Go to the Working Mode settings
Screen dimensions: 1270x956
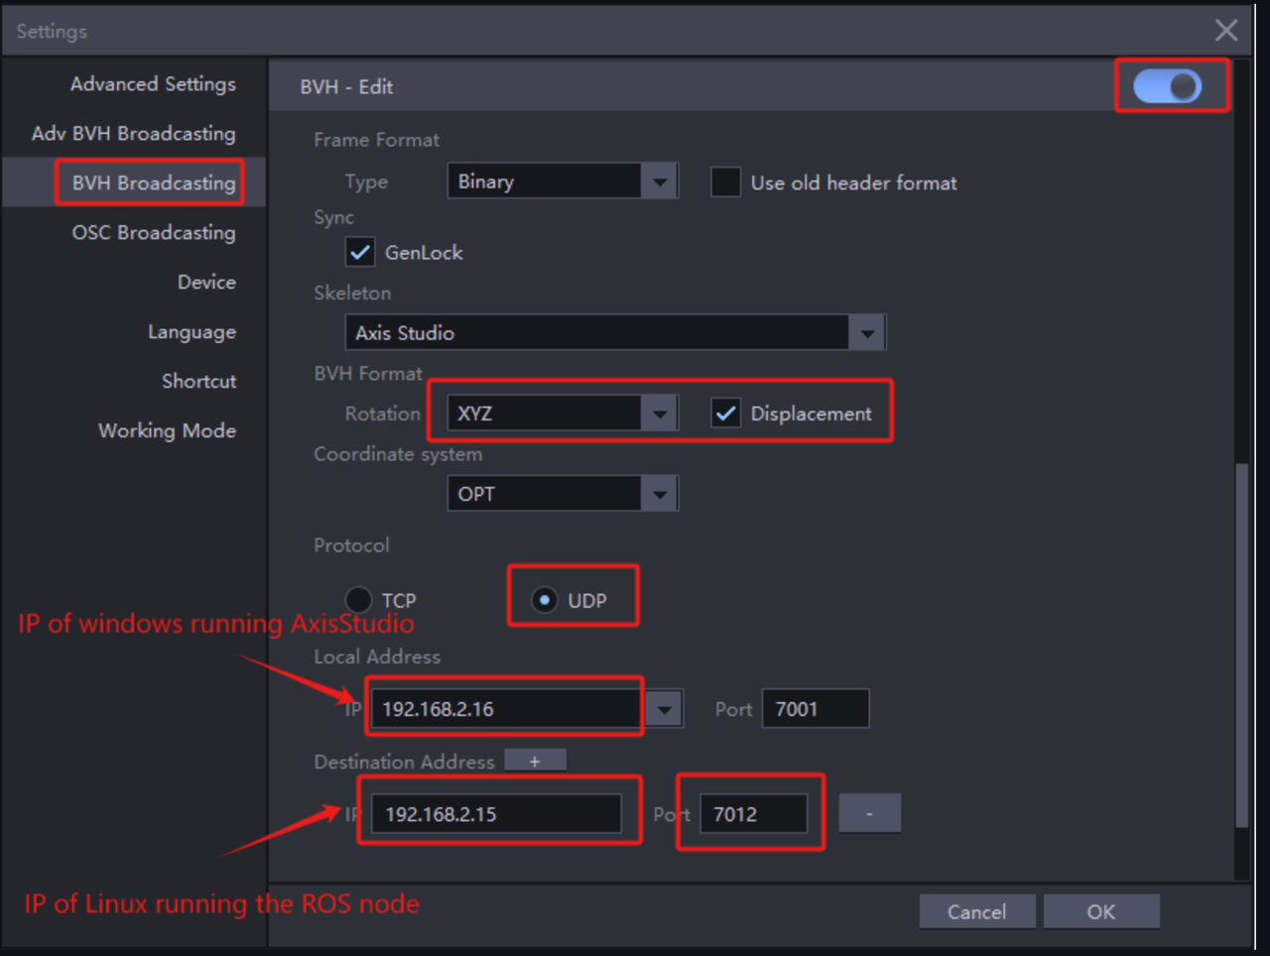pos(167,430)
